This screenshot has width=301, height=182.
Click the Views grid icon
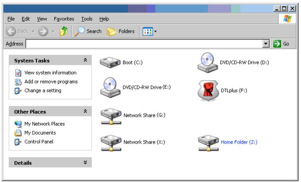[148, 31]
